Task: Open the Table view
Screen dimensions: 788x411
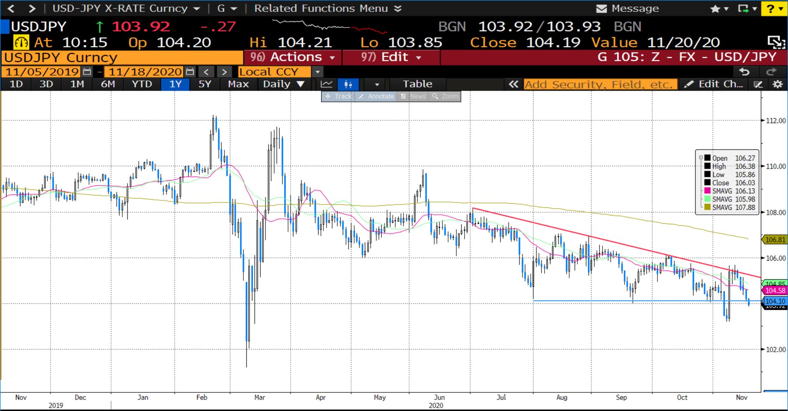Action: (417, 84)
